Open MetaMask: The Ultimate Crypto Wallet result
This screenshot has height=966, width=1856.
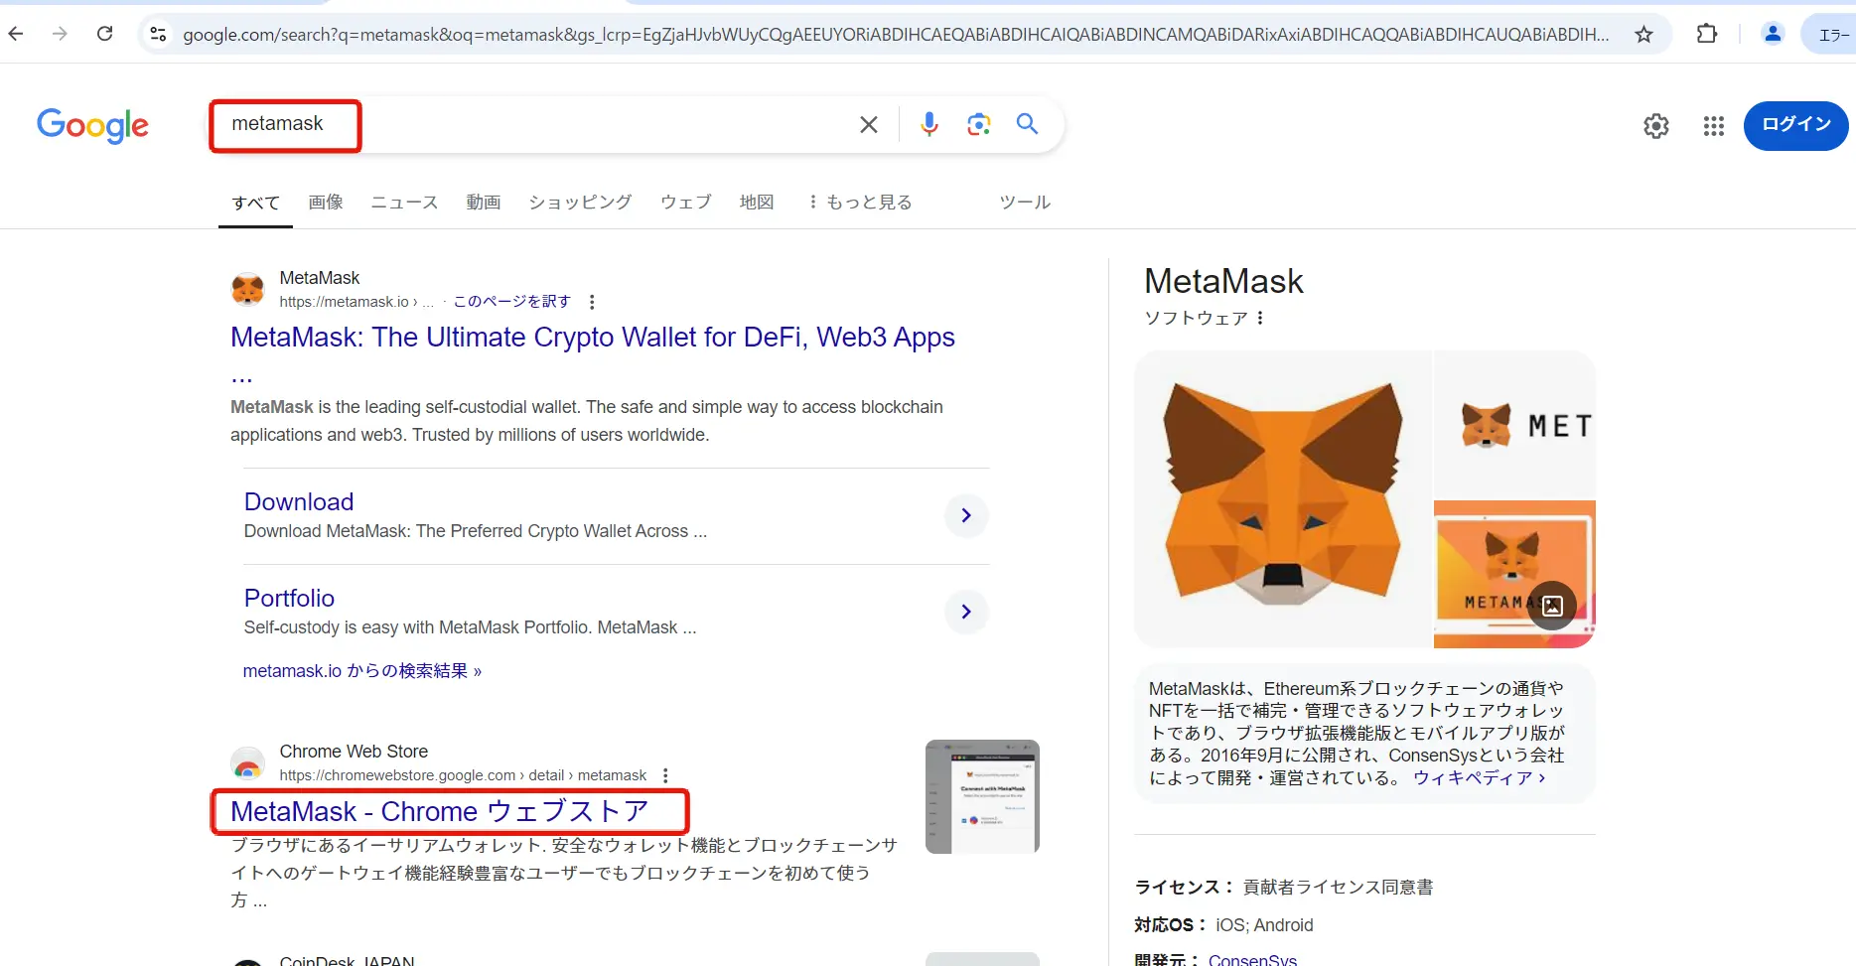point(593,338)
